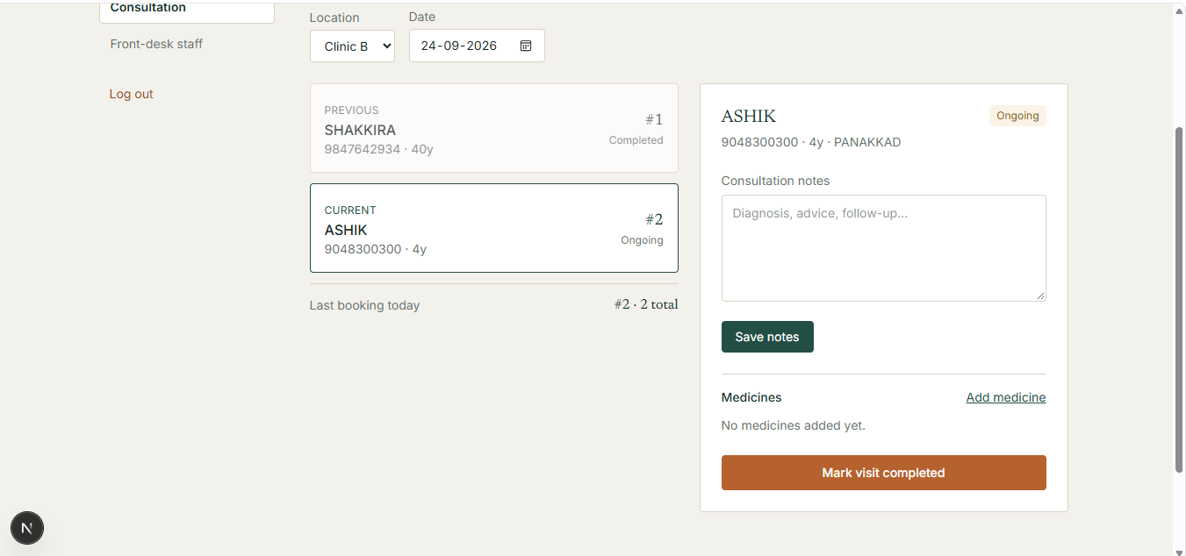Click the patient details line with PANAKKAD
Screen dimensions: 1186x556
811,142
